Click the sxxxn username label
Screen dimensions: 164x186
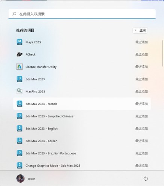pos(31,179)
